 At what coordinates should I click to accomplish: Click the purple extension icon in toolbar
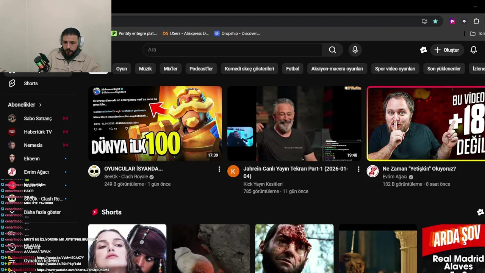point(452,21)
